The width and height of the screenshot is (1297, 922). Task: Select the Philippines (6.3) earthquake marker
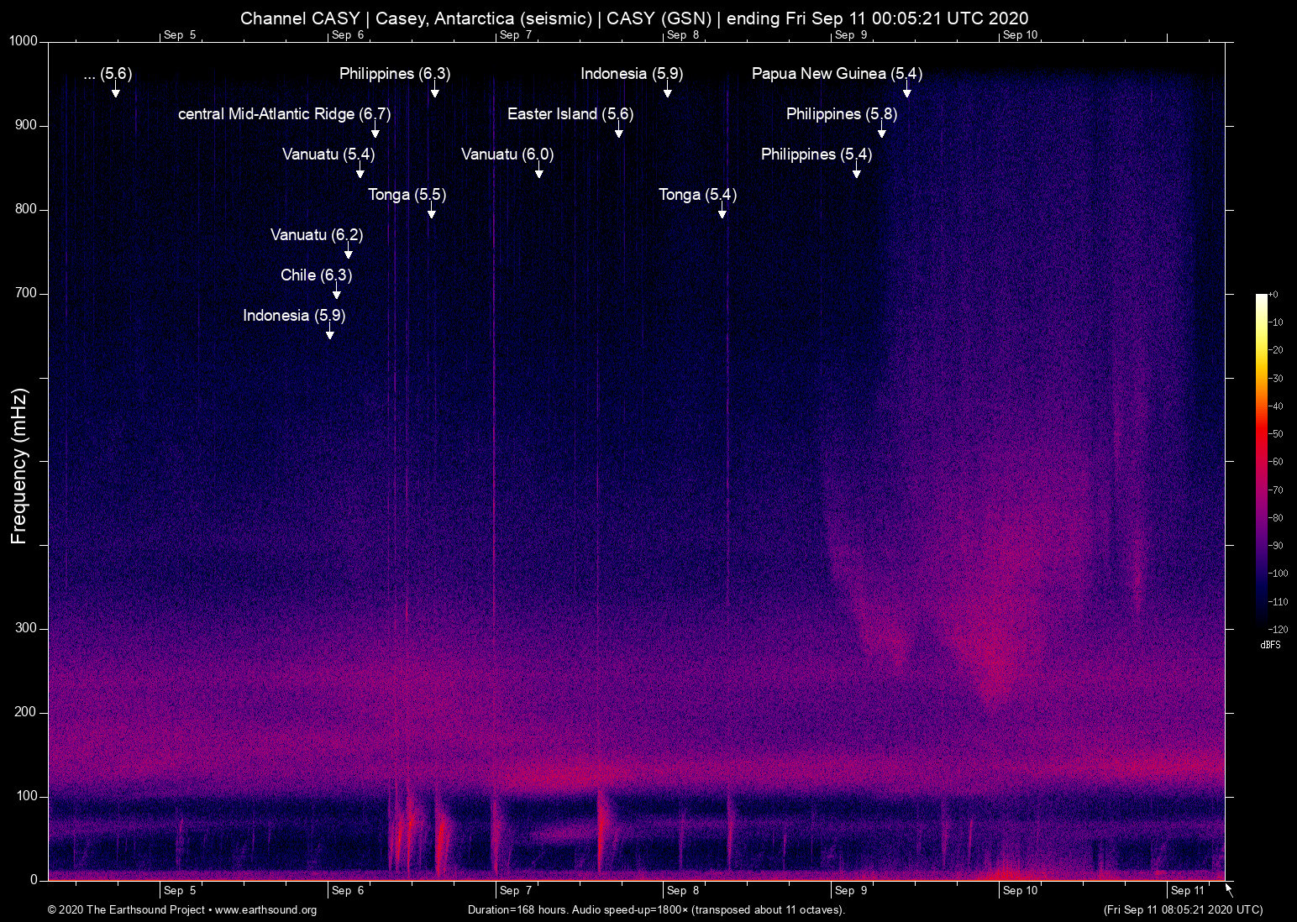pyautogui.click(x=394, y=74)
